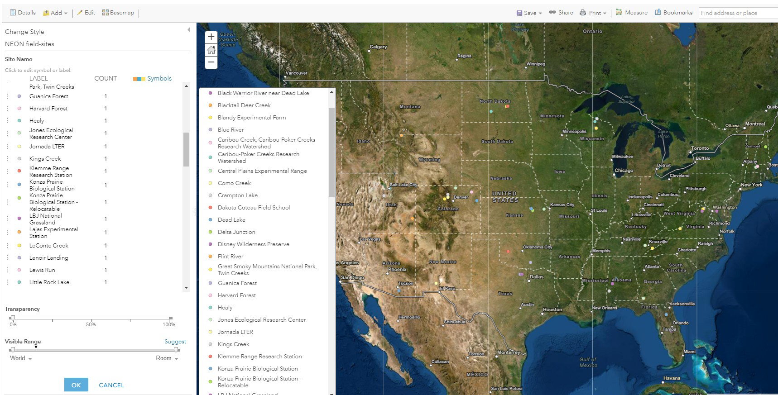Click the Transparency slider at 50%
This screenshot has width=778, height=395.
click(91, 318)
